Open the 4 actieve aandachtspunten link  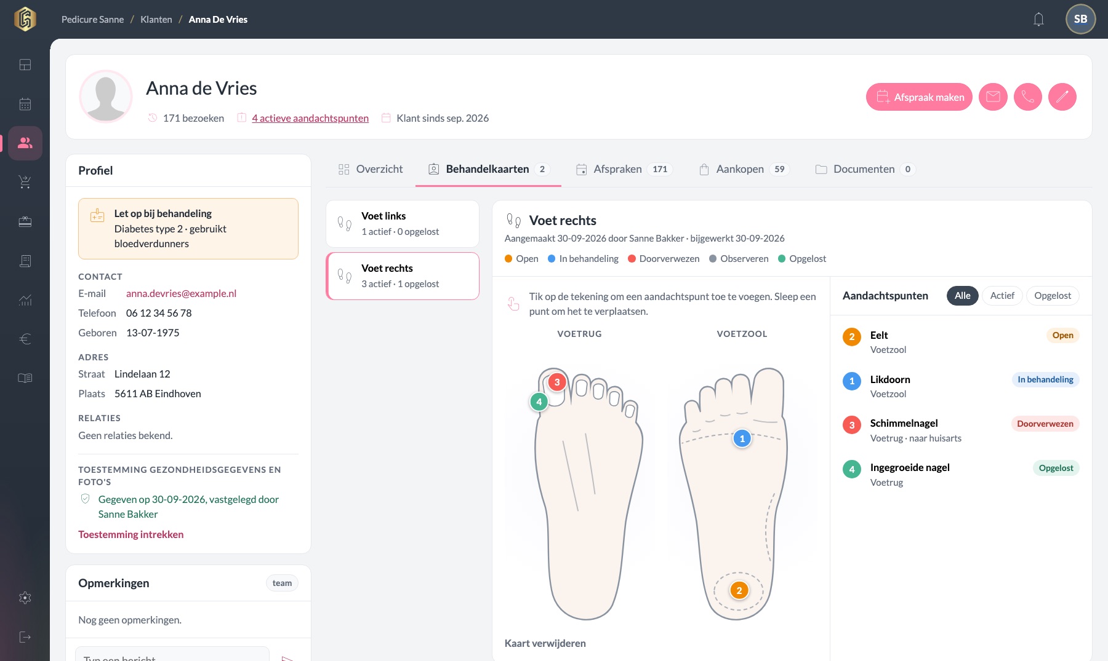310,118
